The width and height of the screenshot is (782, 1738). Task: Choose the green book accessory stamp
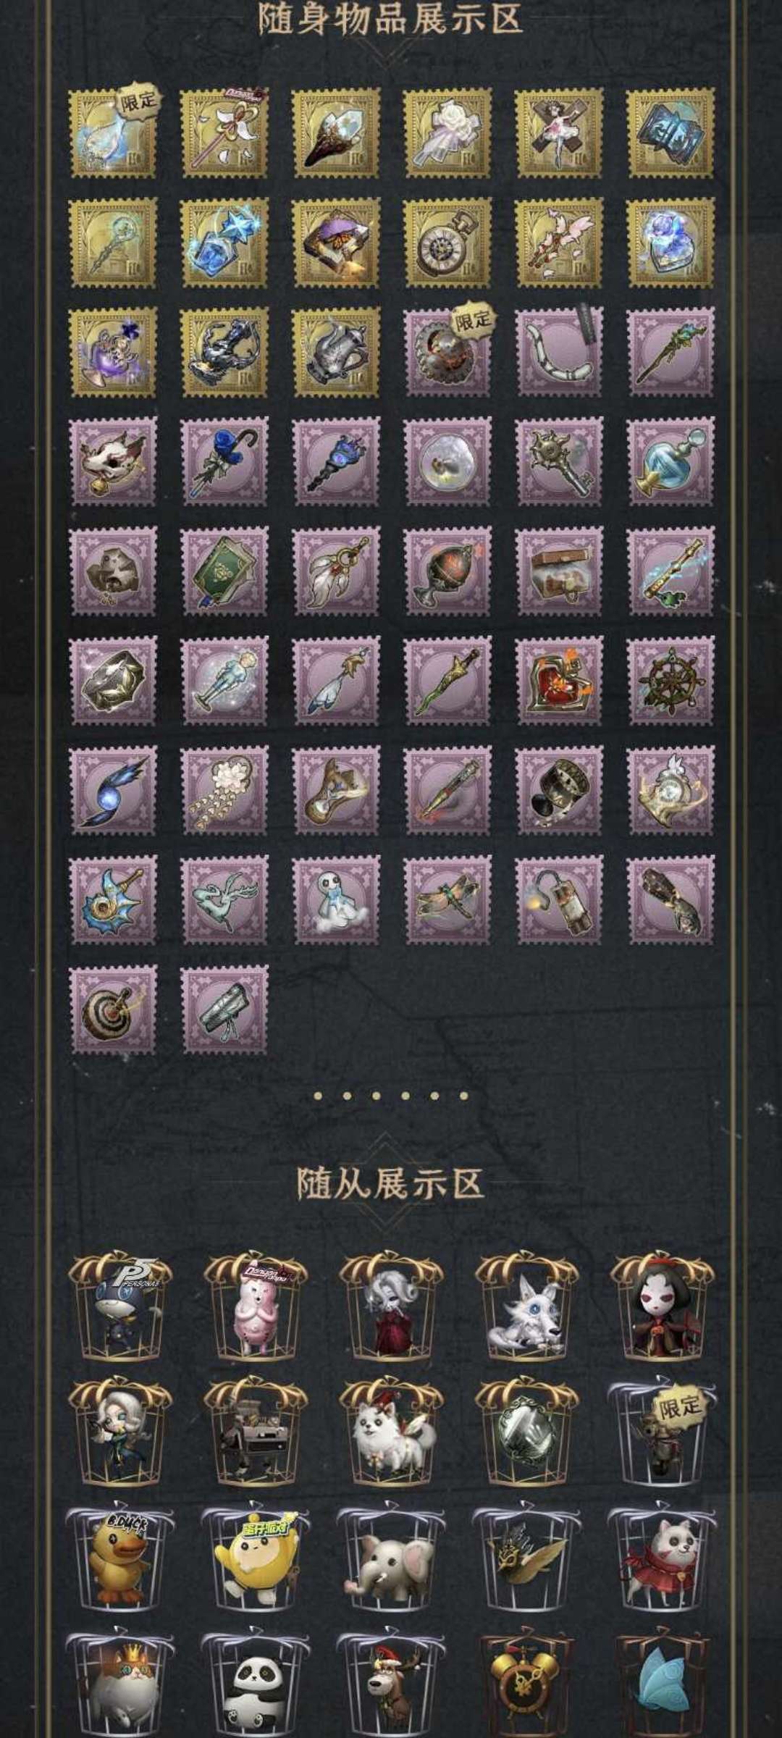click(x=224, y=571)
